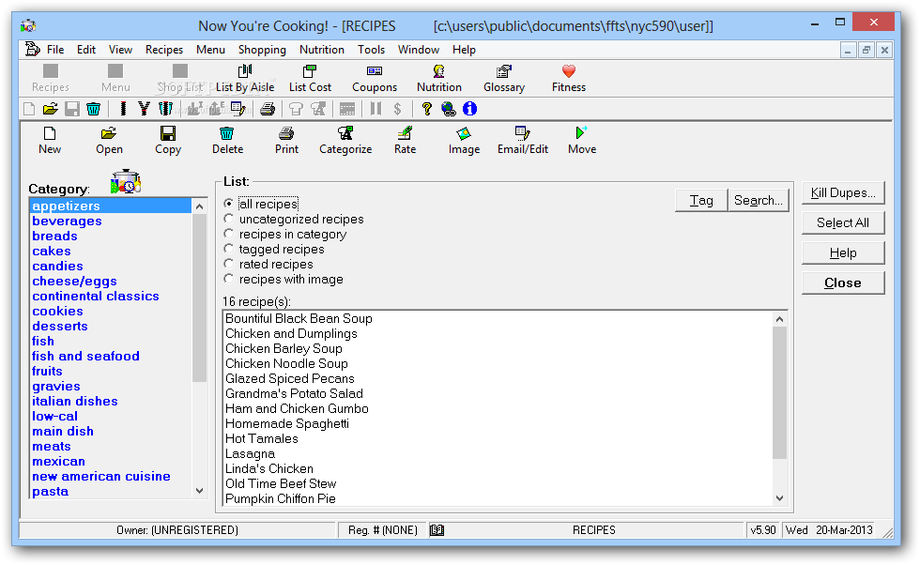Click the Move recipe arrow icon
Viewport: 920px width, 565px height.
(581, 134)
